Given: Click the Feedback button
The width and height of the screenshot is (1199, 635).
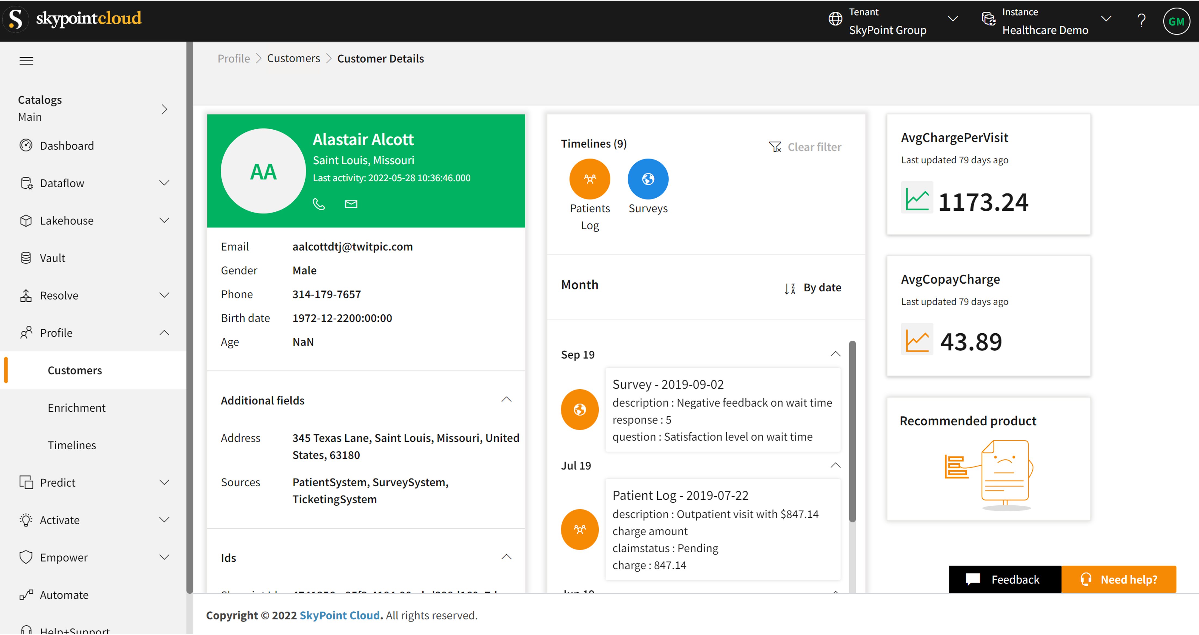Looking at the screenshot, I should 1004,579.
